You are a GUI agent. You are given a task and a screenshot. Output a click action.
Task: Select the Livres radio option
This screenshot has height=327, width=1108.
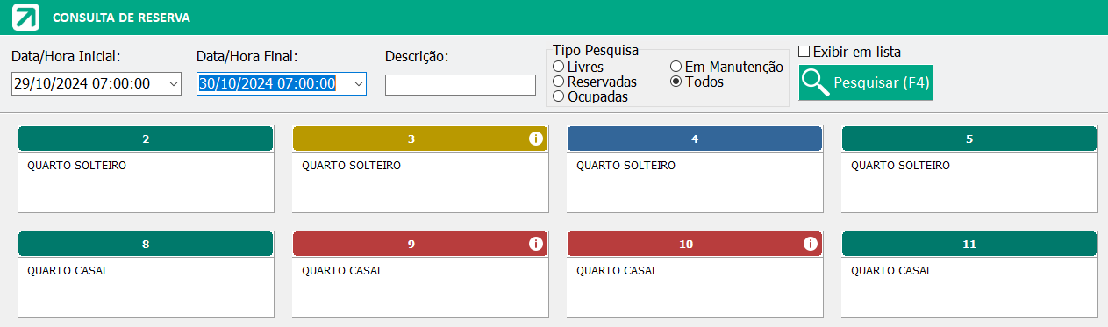[558, 67]
